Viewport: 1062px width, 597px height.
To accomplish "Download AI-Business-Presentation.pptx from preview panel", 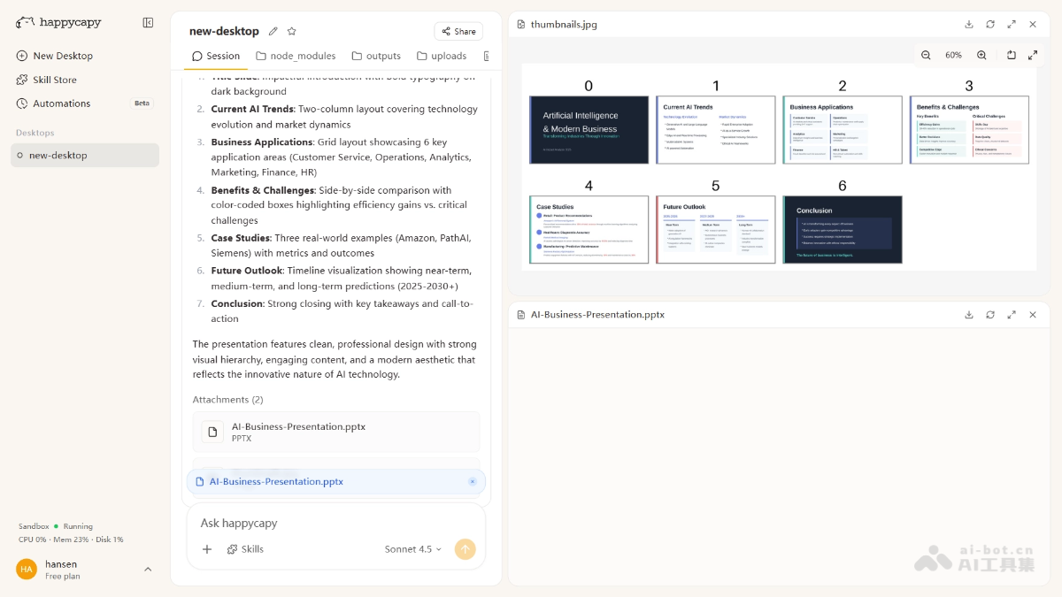I will tap(969, 314).
